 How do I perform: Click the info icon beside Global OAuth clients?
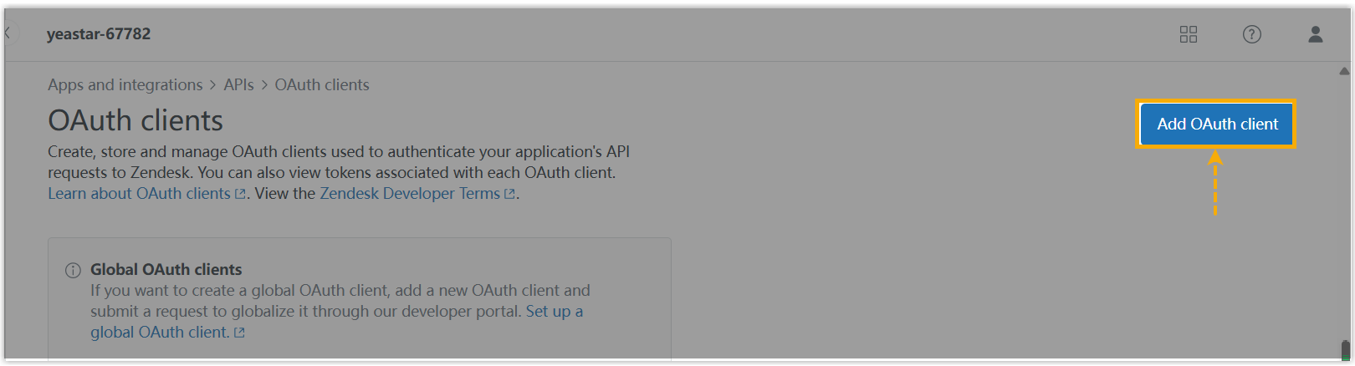pos(73,270)
